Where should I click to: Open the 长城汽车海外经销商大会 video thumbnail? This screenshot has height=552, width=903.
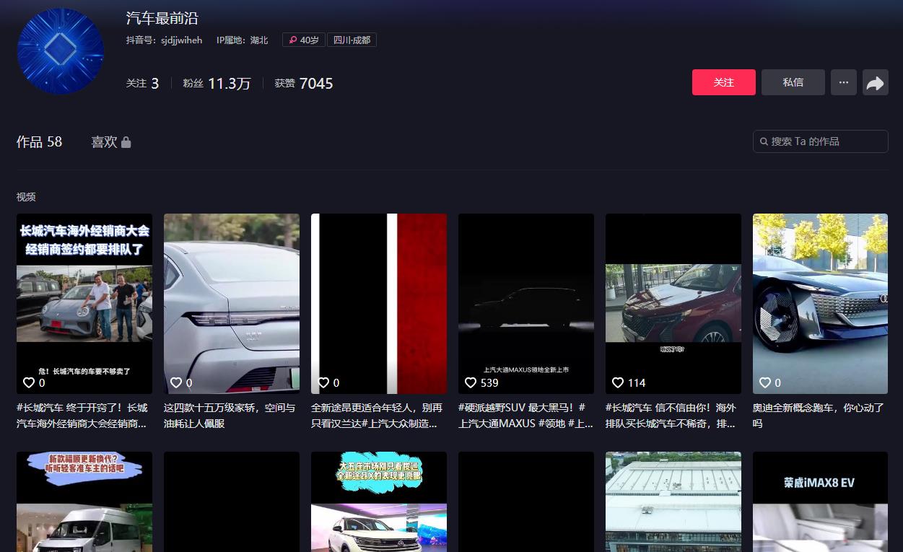84,304
